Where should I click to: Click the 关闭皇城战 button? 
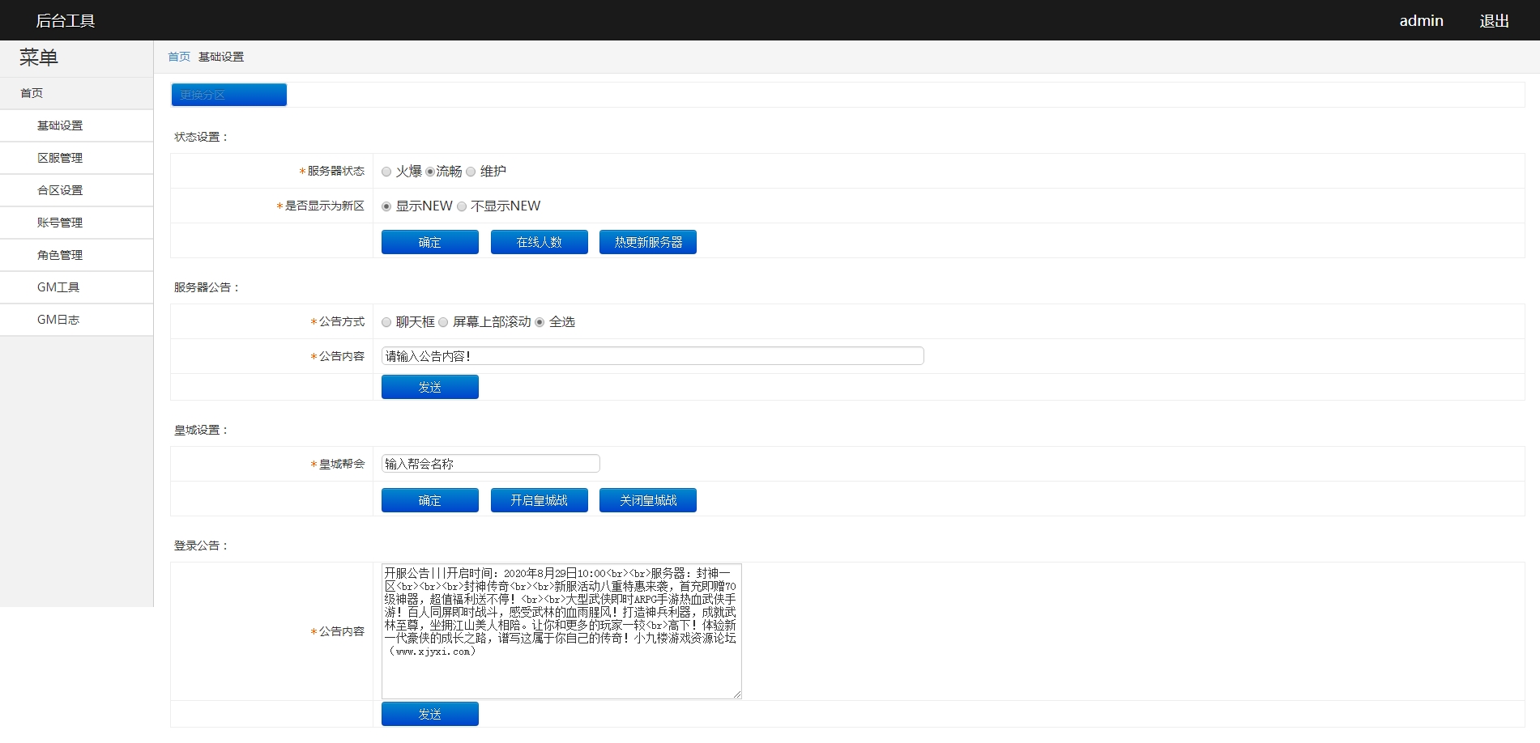(x=648, y=500)
